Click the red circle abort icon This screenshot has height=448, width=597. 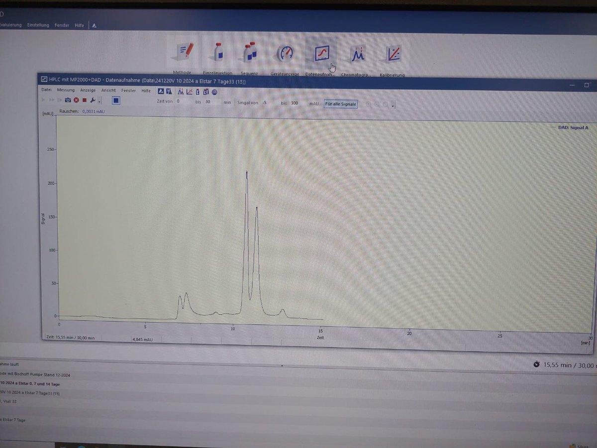(x=76, y=100)
